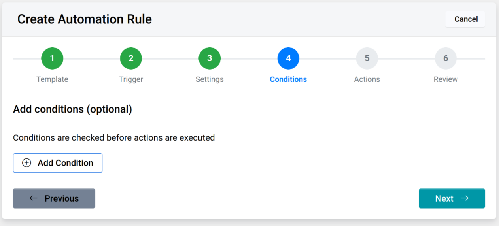Switch to the Trigger step label

(131, 79)
